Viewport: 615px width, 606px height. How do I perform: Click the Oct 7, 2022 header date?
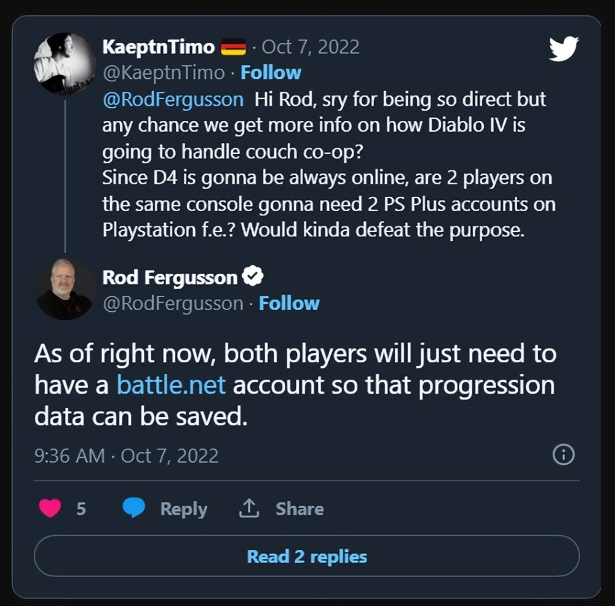[311, 47]
